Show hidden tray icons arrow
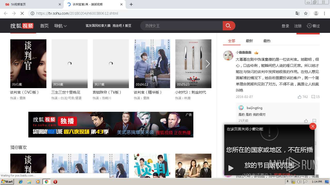 click(x=287, y=182)
